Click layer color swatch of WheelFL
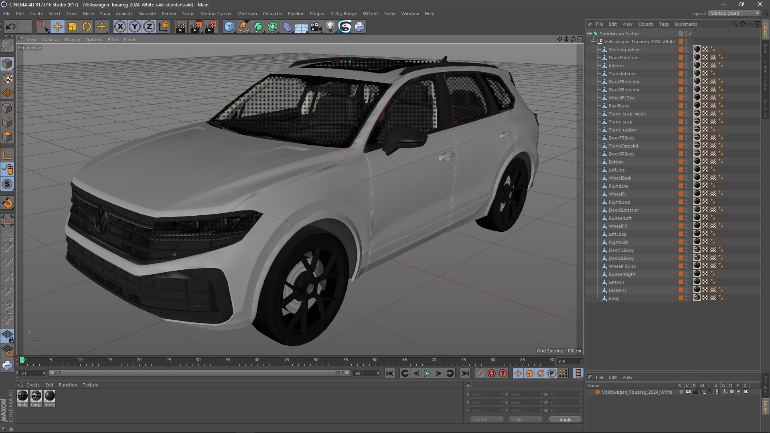The image size is (770, 433). [x=681, y=194]
